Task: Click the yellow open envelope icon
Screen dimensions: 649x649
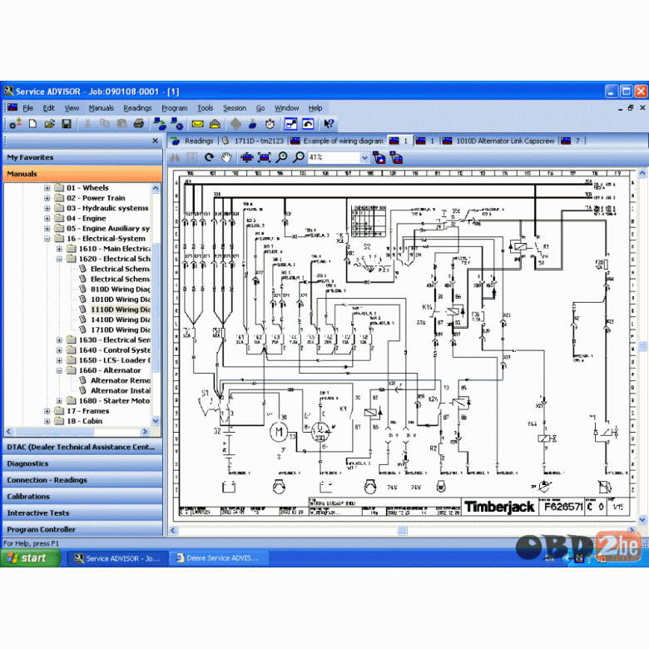Action: [x=215, y=124]
